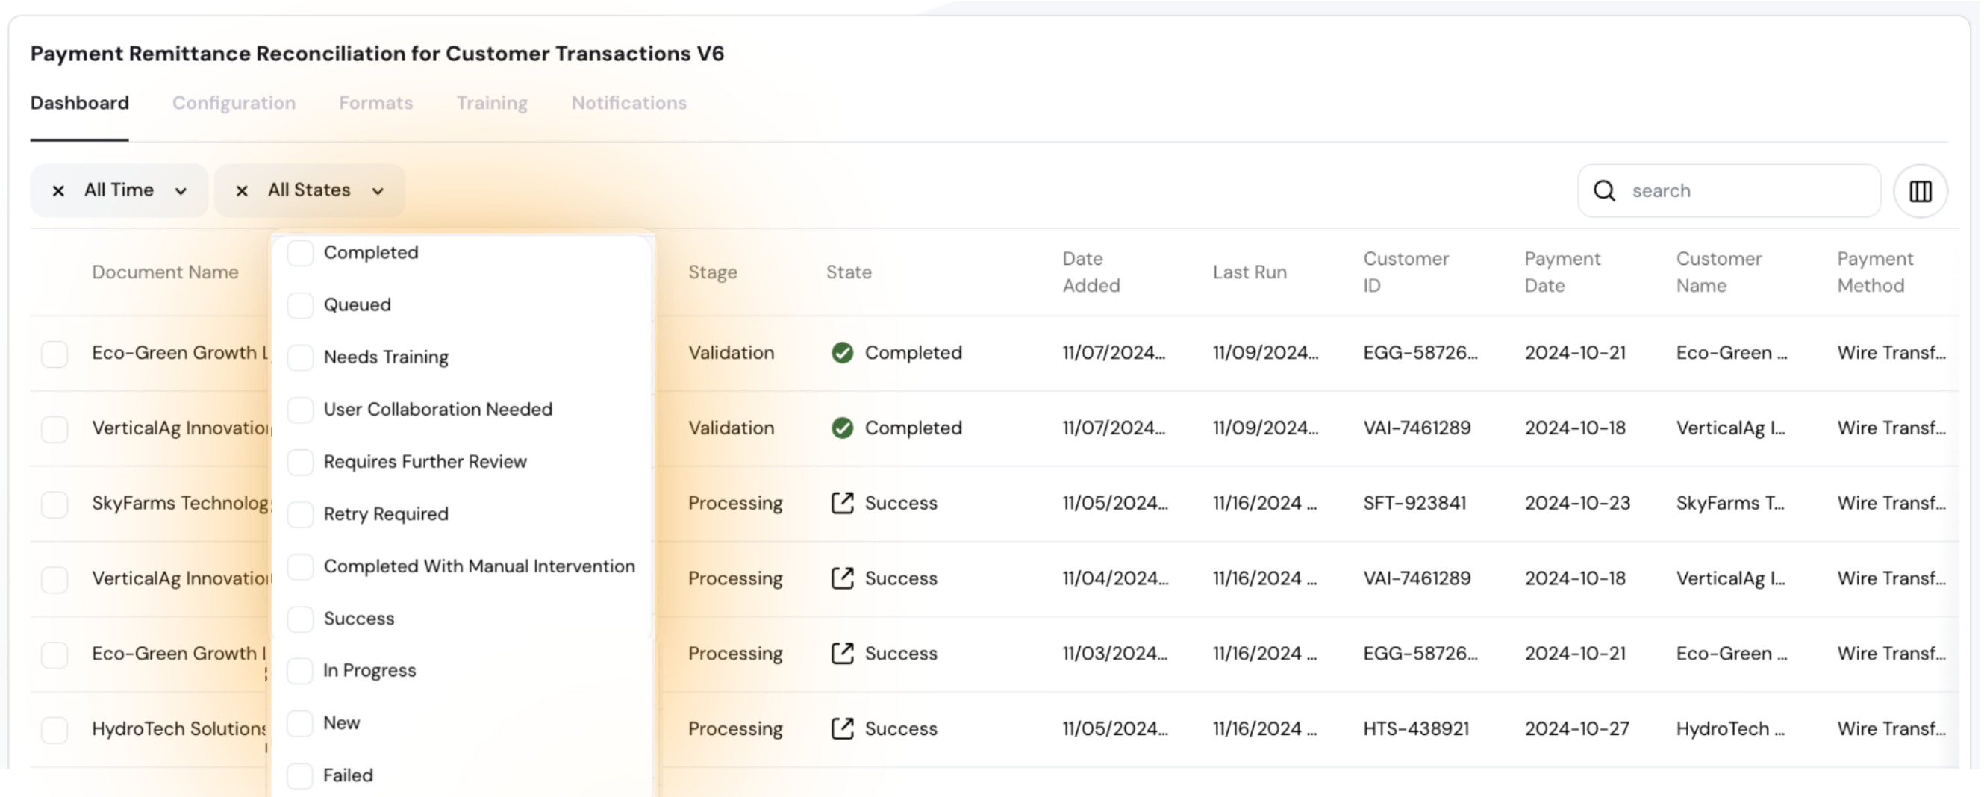Open the Training tab
The height and width of the screenshot is (797, 1987).
(492, 103)
